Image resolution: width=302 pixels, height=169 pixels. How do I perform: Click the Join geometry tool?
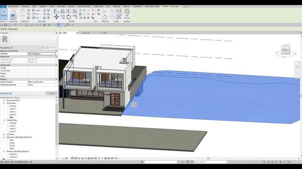(36, 18)
